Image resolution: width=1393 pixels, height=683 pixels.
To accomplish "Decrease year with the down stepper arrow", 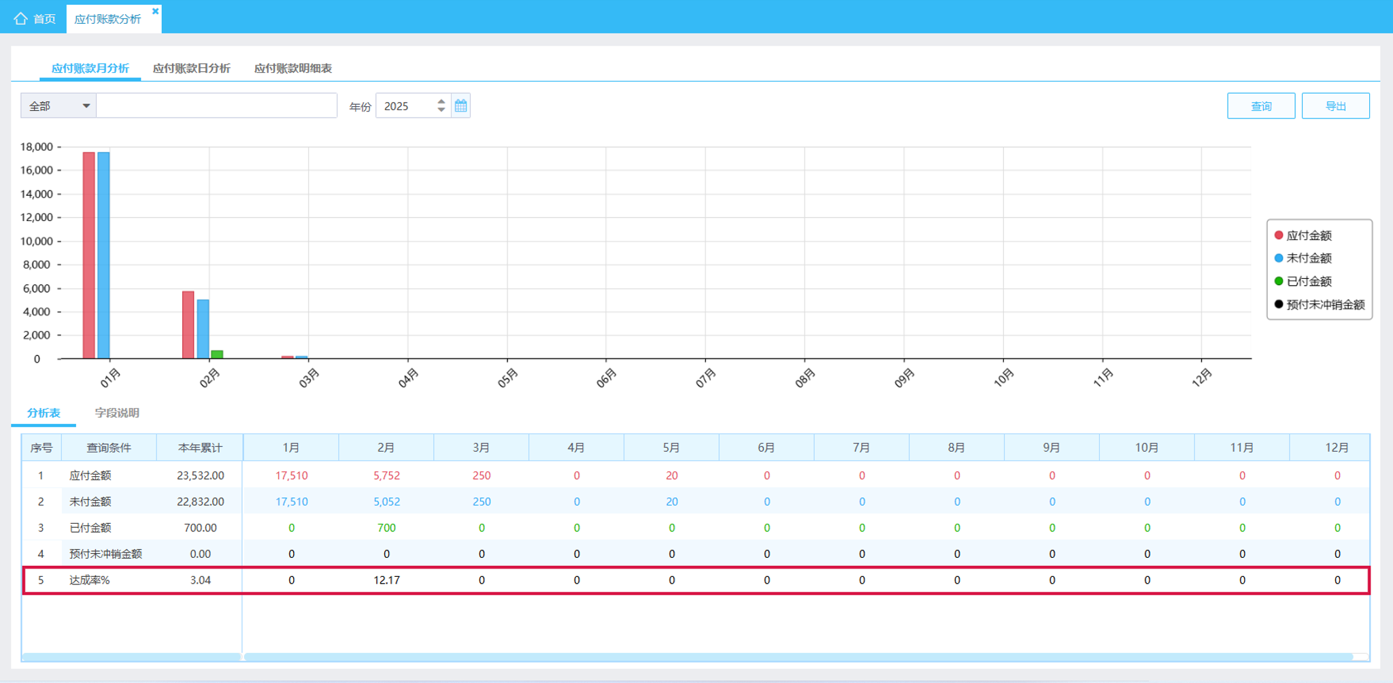I will [x=441, y=110].
